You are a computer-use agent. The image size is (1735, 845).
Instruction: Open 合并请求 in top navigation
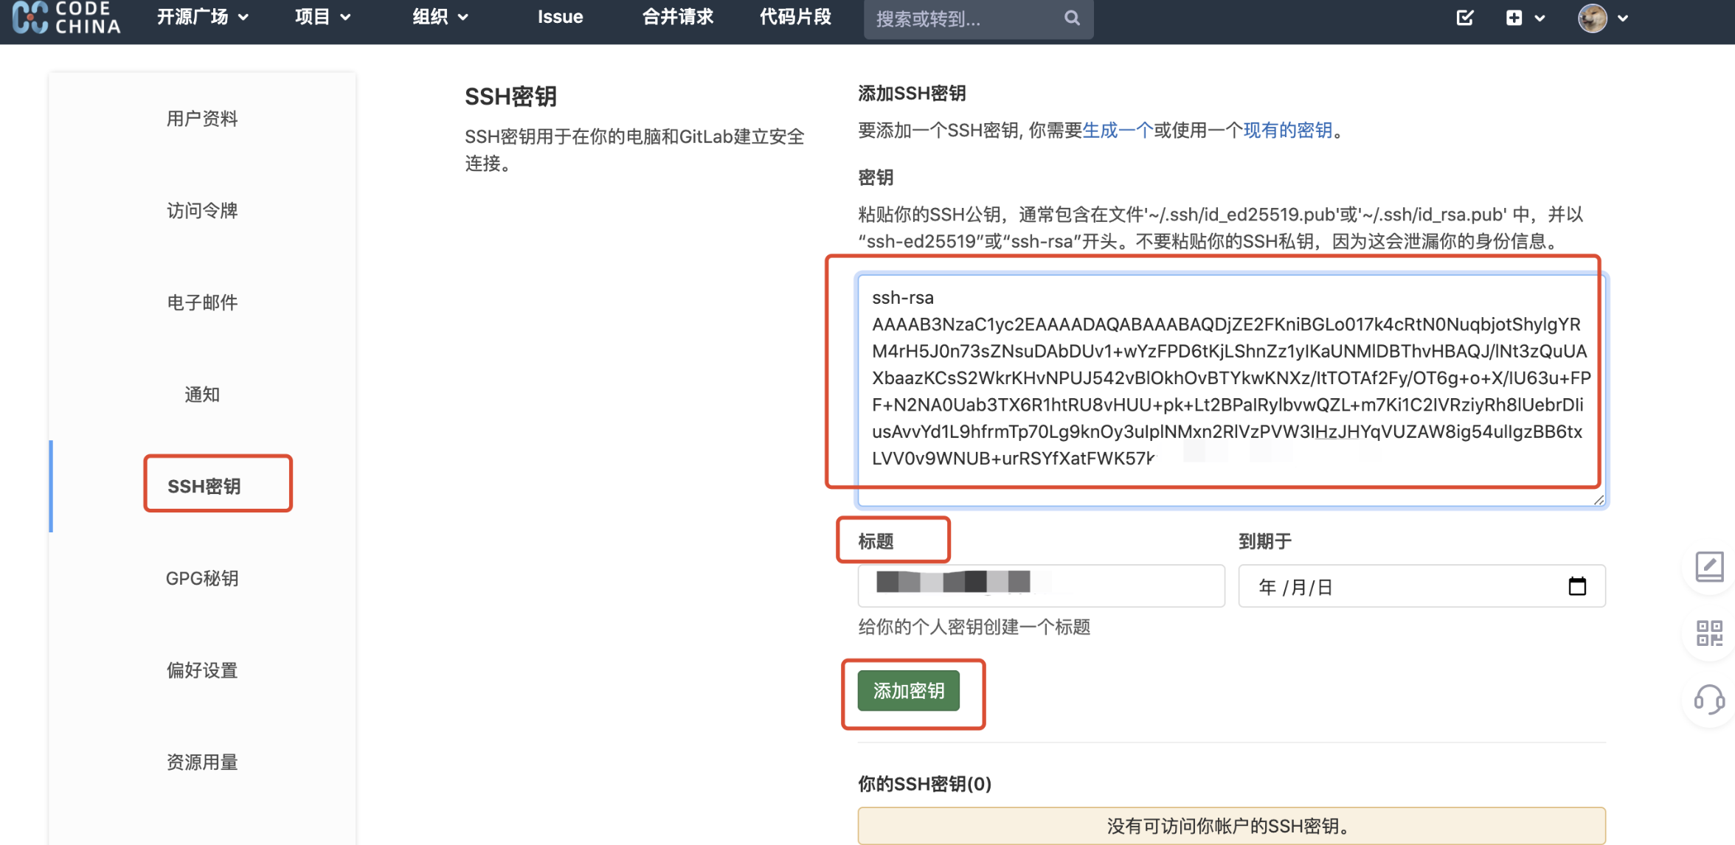click(677, 17)
